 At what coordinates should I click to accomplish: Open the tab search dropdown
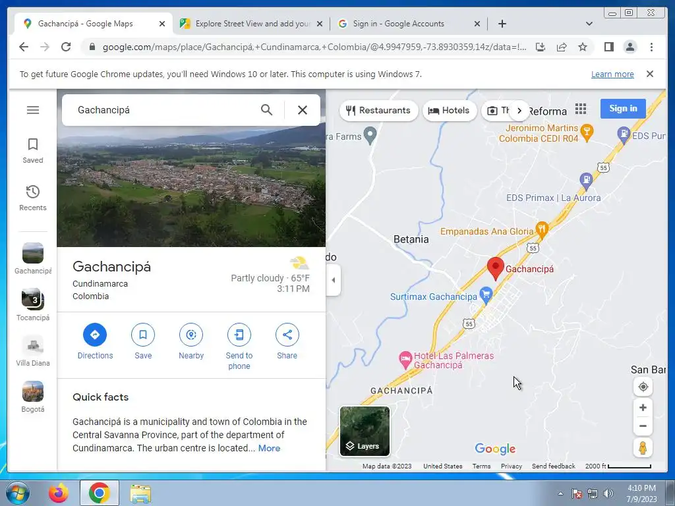(x=589, y=24)
